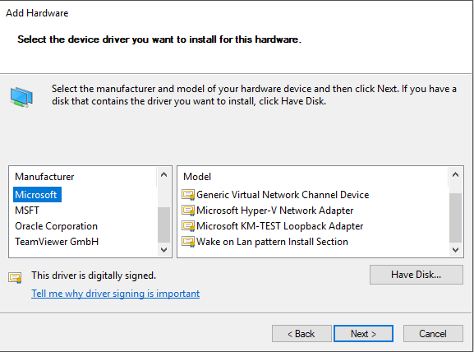Select Microsoft in the Manufacturer list
The width and height of the screenshot is (474, 352).
pos(37,195)
